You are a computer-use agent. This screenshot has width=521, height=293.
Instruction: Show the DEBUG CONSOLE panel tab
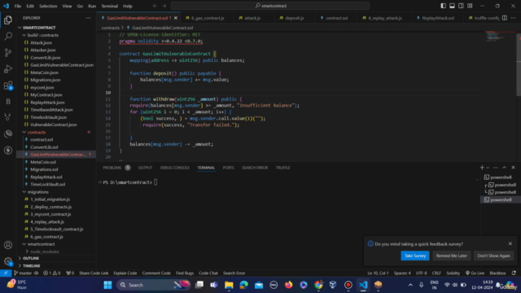[175, 168]
